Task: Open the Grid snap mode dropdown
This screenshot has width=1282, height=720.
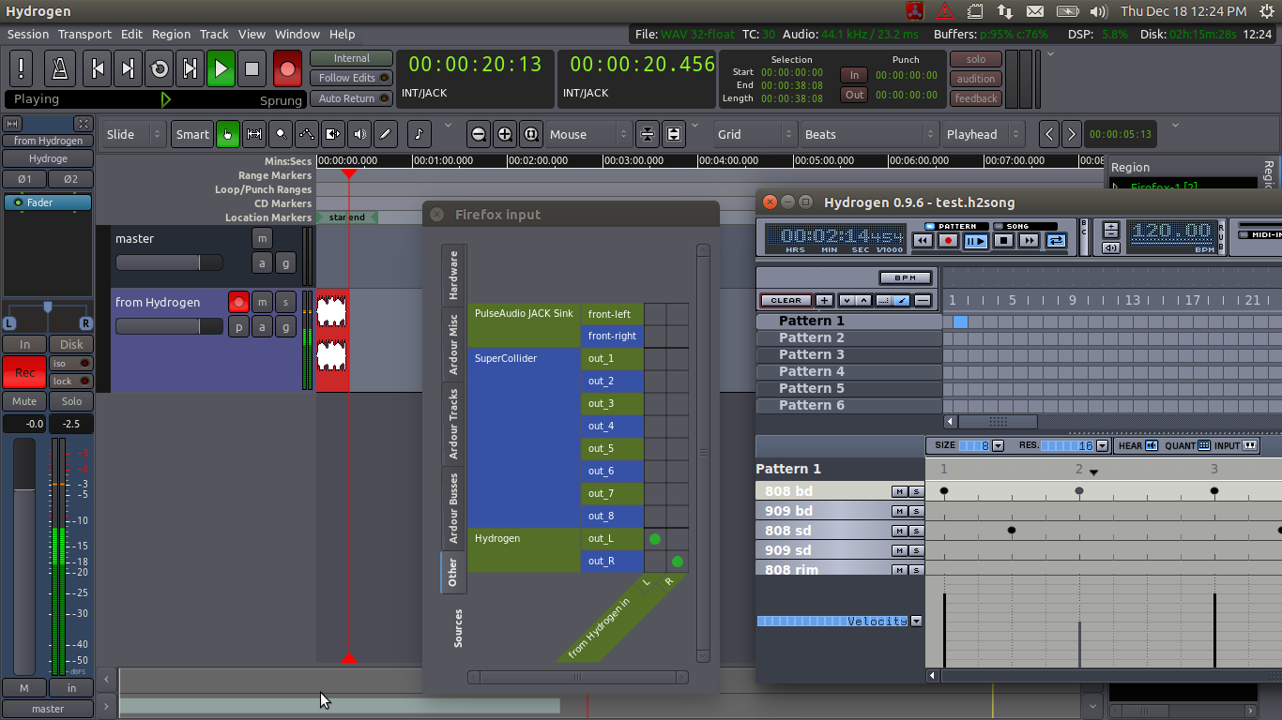Action: coord(755,134)
